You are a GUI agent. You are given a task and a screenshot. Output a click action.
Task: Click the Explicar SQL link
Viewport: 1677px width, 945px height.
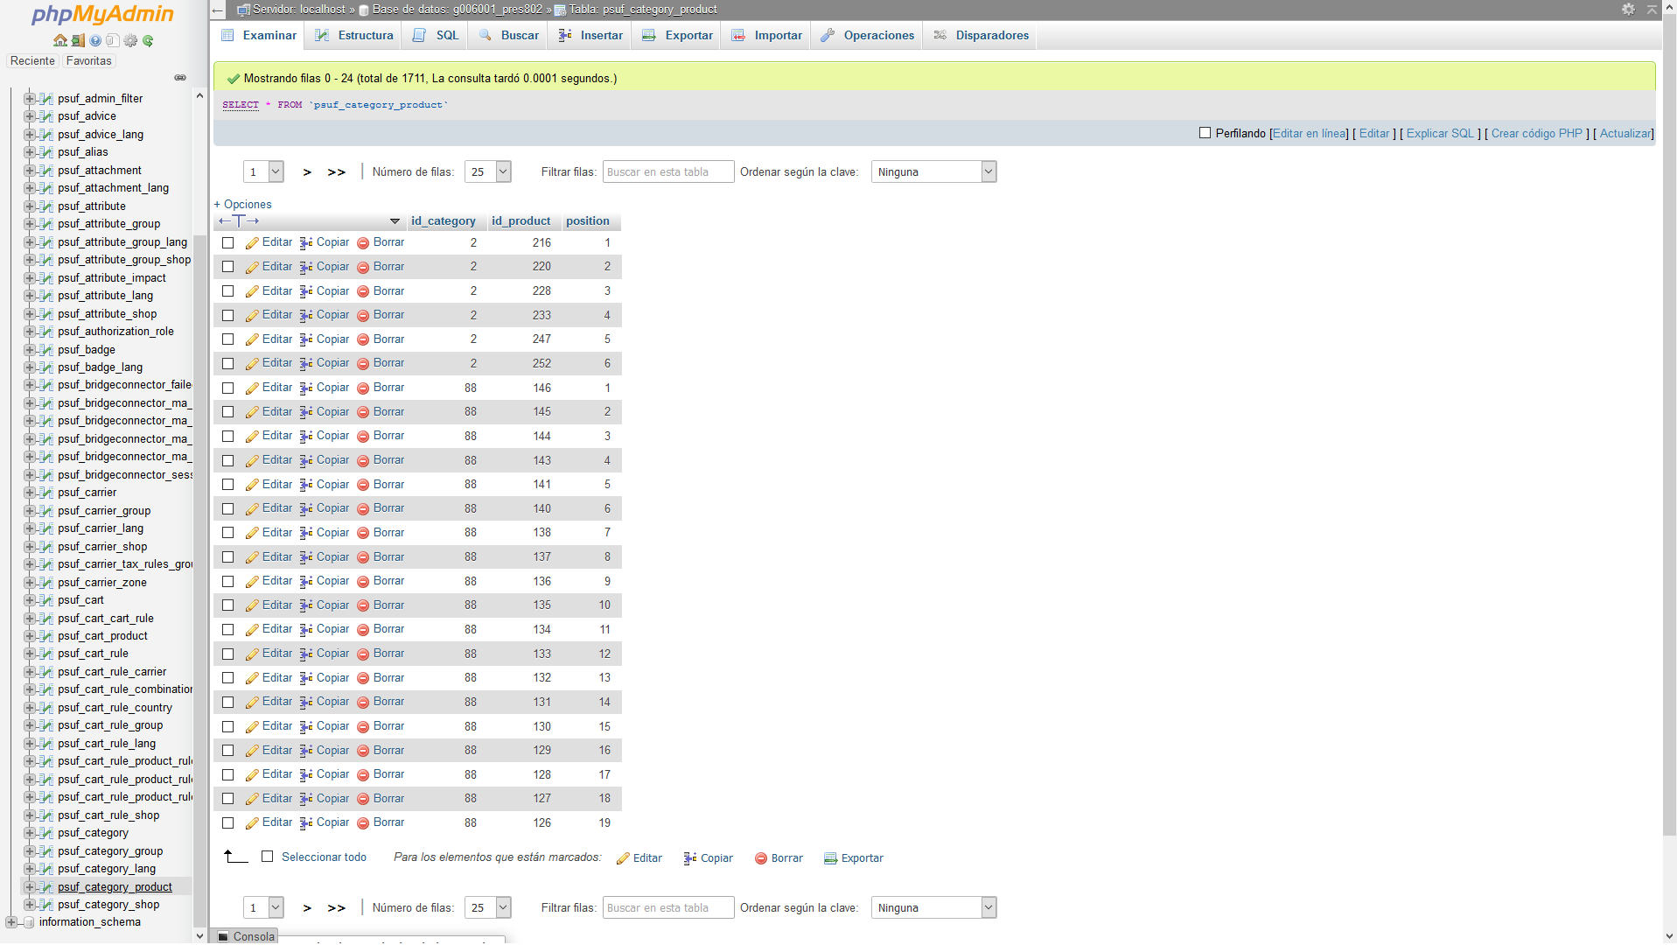1440,134
